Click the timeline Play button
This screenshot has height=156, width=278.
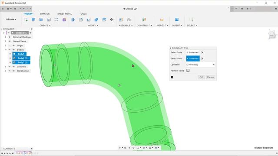pyautogui.click(x=7, y=153)
